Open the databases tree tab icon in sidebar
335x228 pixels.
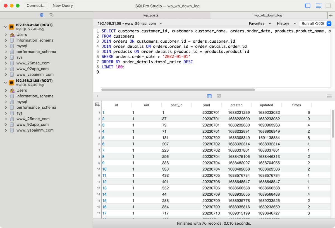42,15
